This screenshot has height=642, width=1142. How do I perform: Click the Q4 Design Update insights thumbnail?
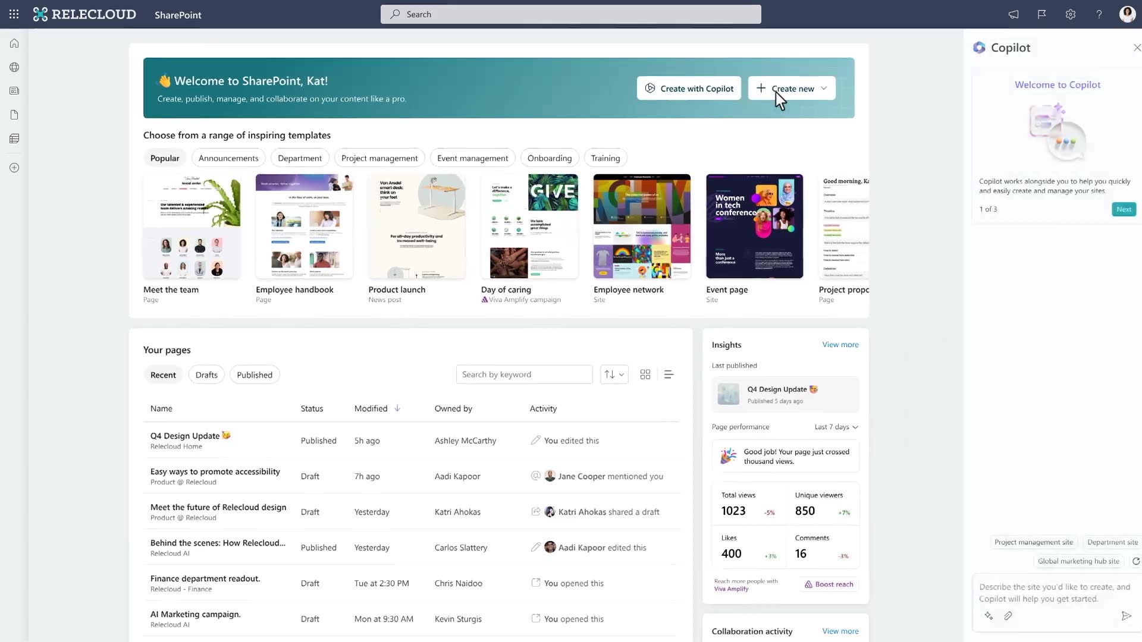728,394
